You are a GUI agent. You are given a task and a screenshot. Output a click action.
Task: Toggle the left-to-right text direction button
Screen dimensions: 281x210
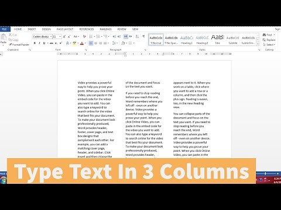(x=126, y=37)
